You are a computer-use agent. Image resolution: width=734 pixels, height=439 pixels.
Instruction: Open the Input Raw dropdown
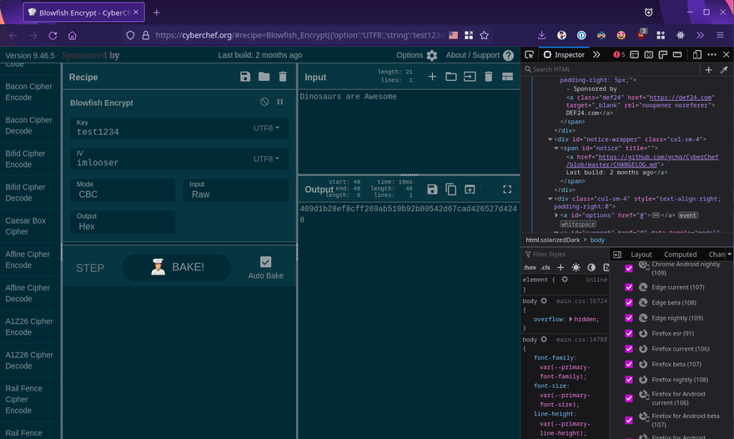(x=235, y=190)
